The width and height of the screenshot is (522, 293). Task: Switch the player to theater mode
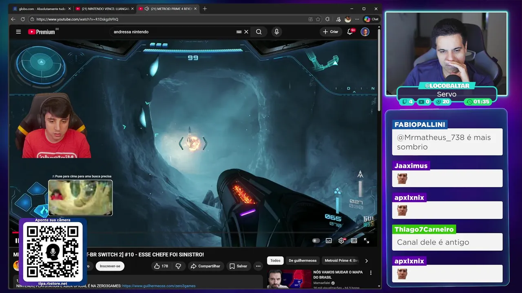pyautogui.click(x=354, y=241)
